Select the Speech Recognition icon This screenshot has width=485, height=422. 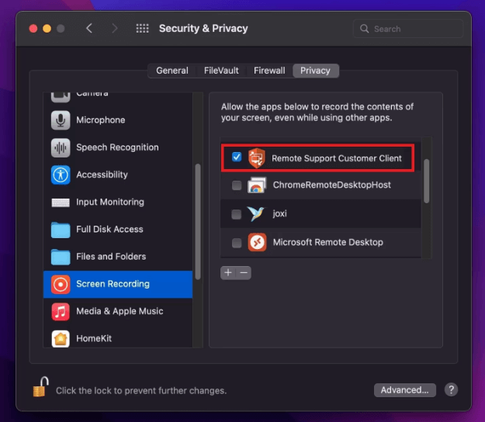(61, 147)
